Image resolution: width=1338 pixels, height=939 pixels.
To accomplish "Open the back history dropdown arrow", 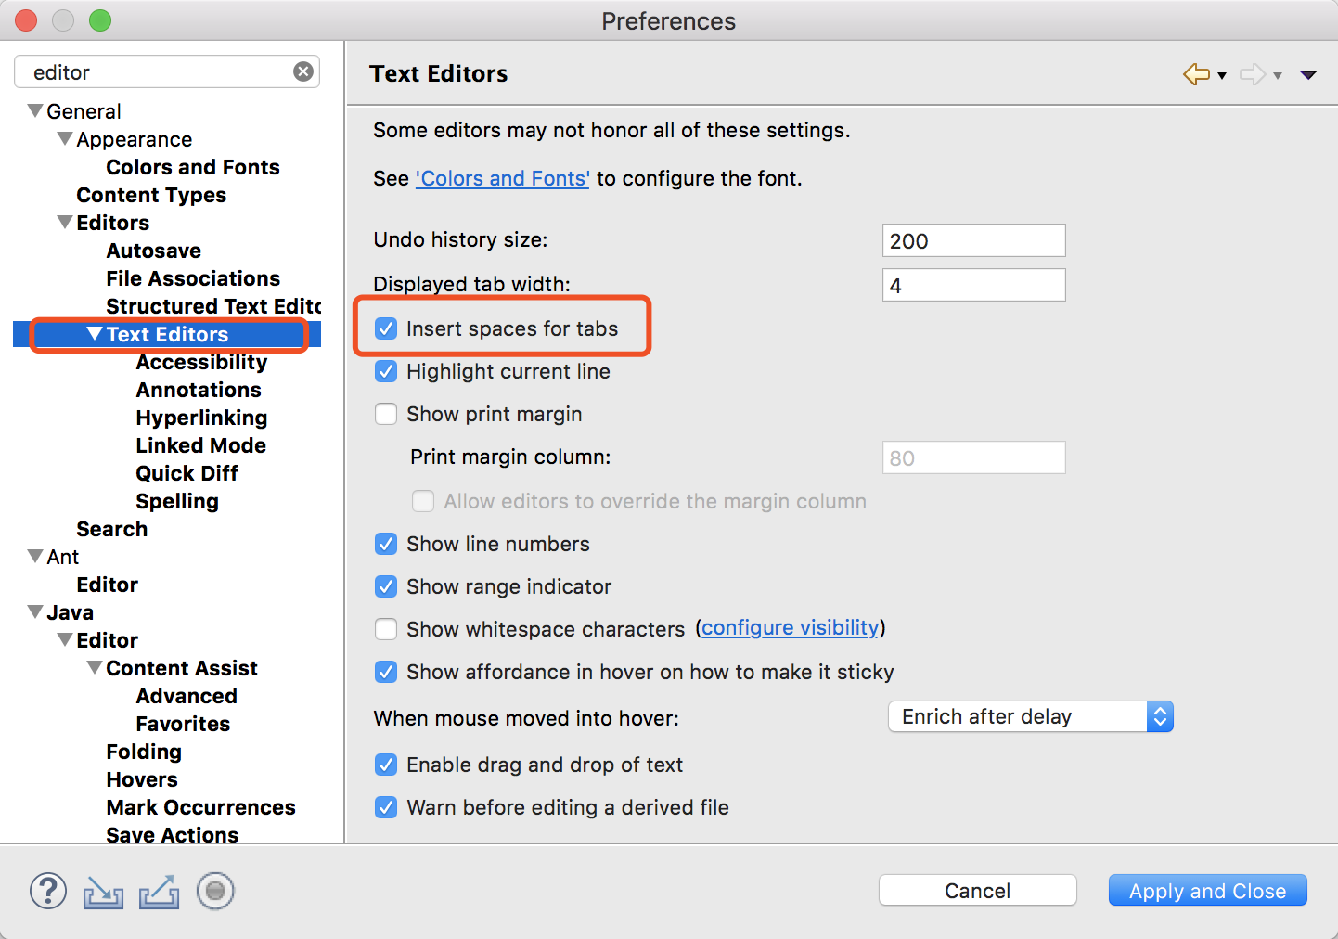I will click(x=1222, y=76).
